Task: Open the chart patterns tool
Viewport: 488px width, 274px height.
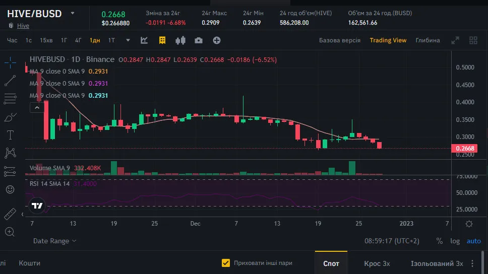Action: click(10, 153)
